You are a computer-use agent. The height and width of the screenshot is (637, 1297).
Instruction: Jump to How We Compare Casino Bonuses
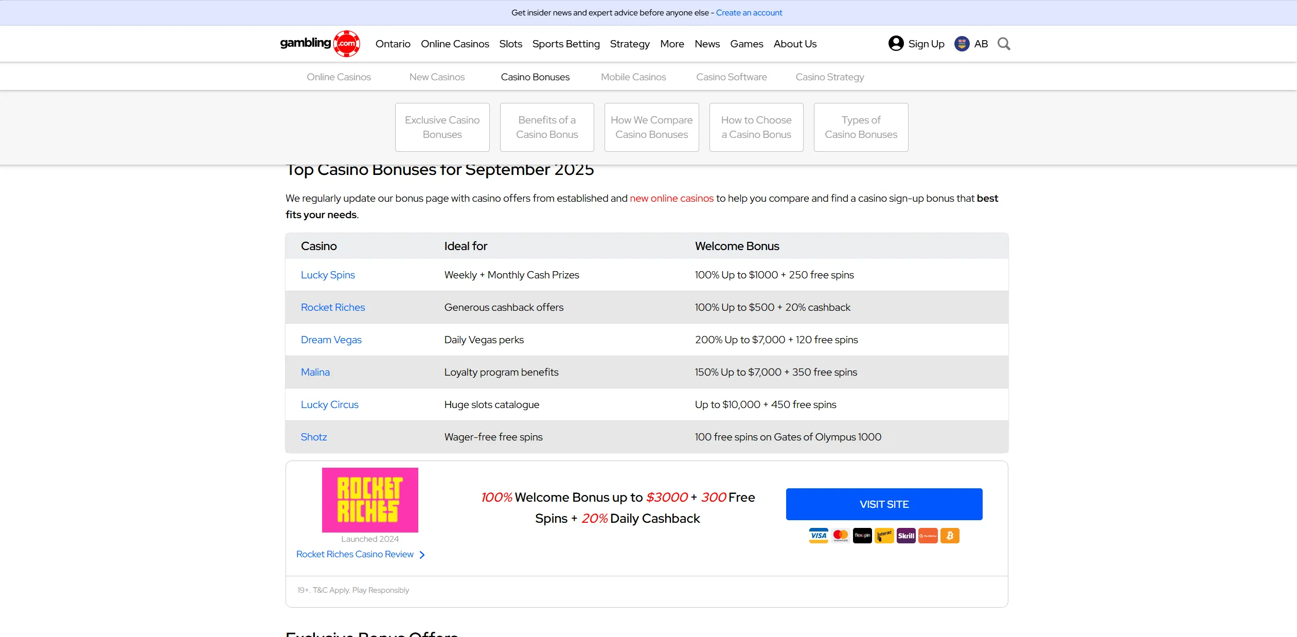(x=652, y=127)
